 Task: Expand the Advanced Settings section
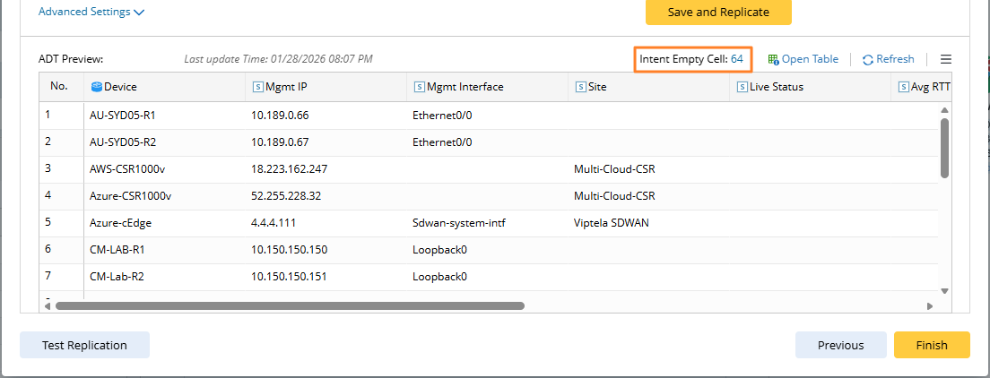point(91,13)
